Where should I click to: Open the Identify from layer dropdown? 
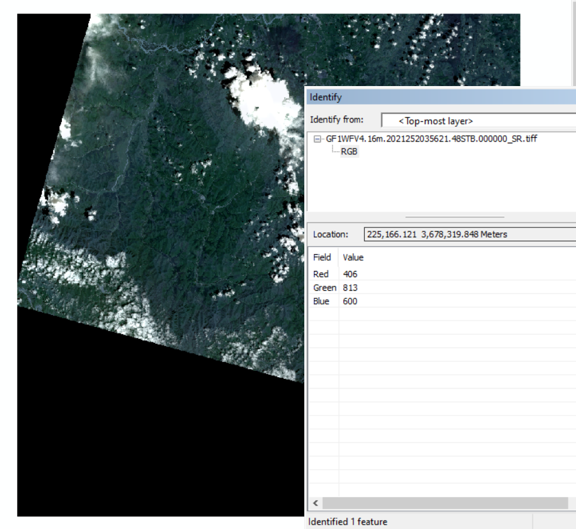tap(478, 120)
